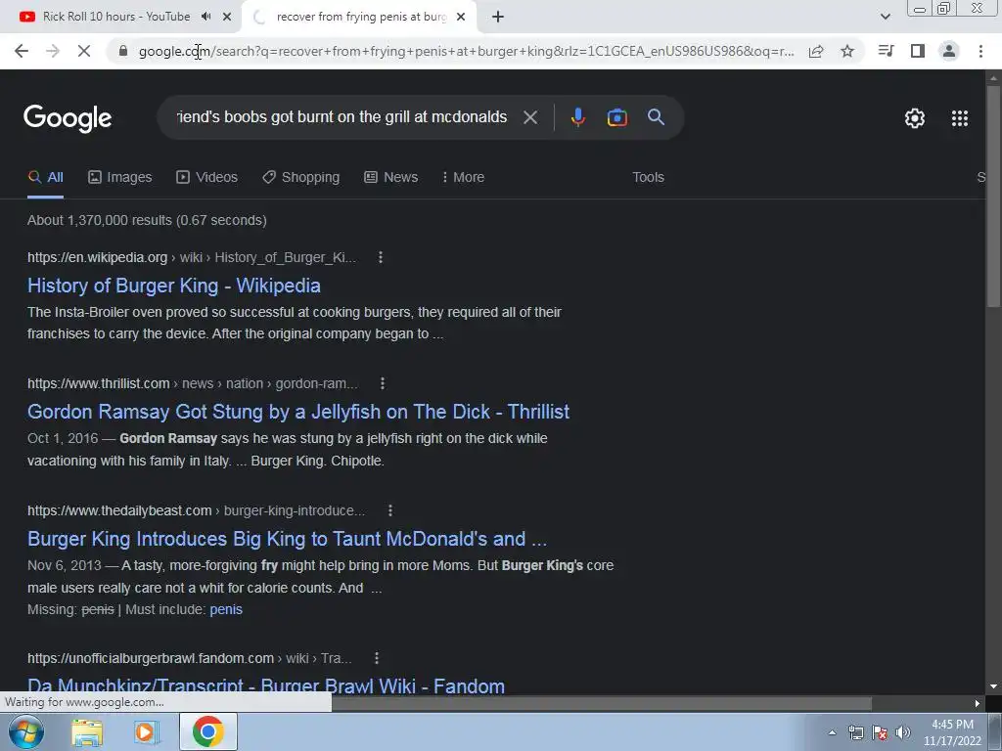
Task: Open the Chrome side panel
Action: coord(918,51)
